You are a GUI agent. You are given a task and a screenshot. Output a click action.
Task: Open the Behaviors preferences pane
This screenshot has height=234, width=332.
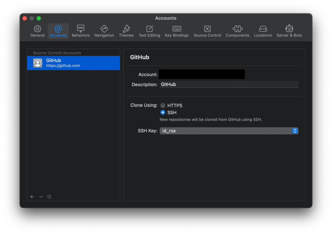click(x=80, y=31)
